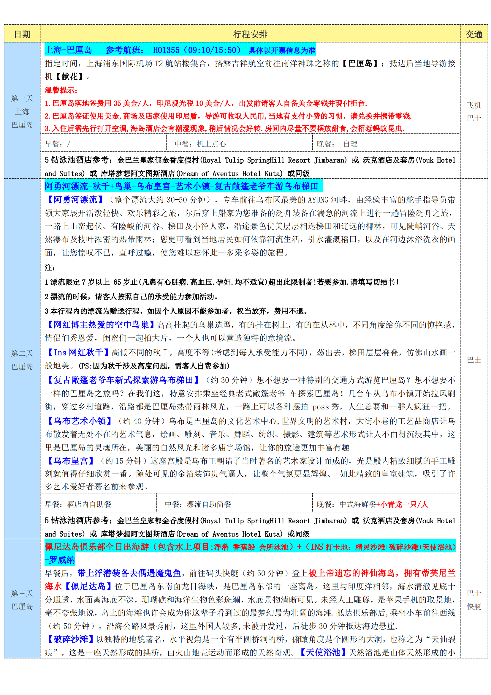
Task: Click the 中餐：机上点心 meal cell
Action: coord(200,144)
